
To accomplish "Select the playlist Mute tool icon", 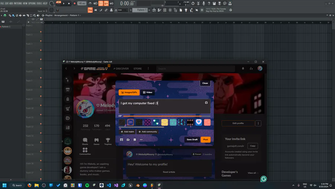I will point(20,15).
